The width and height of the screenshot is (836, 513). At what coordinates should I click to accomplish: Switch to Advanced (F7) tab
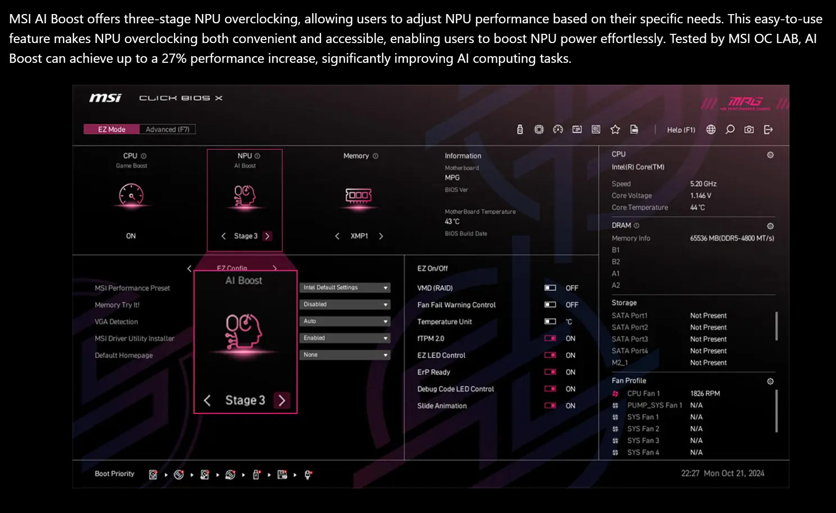(x=167, y=129)
